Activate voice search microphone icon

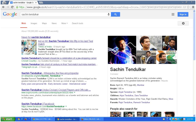[x=109, y=14]
